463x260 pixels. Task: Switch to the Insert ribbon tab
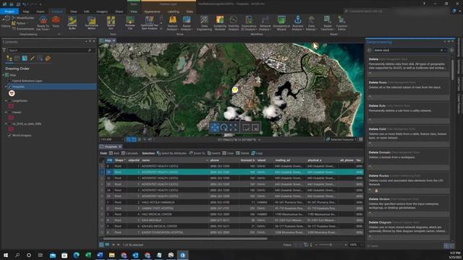point(41,12)
